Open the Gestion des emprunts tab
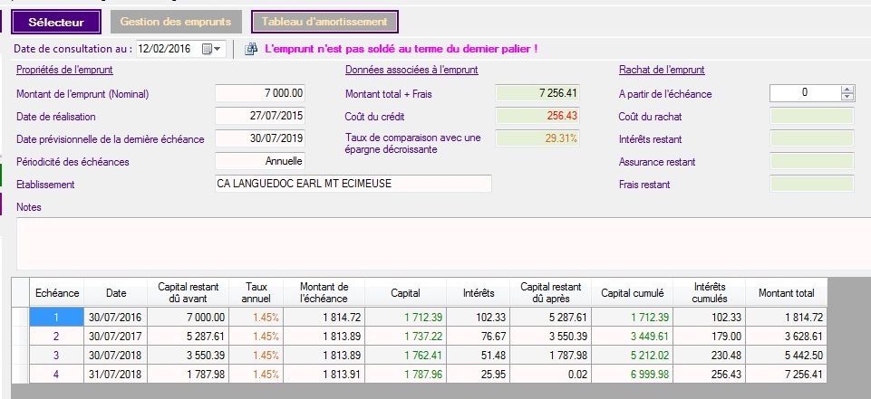Screen dimensions: 871x399 176,21
